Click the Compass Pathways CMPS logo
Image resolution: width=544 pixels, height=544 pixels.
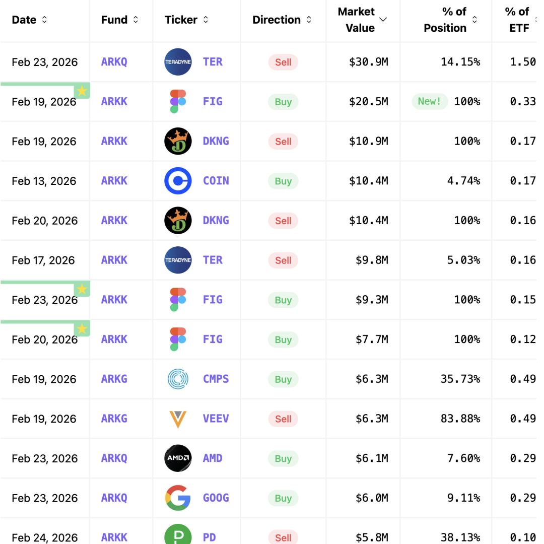(178, 379)
